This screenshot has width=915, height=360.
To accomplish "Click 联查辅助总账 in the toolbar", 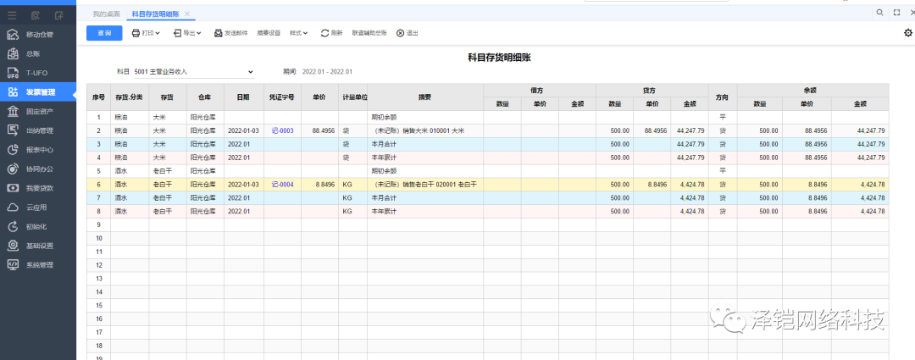I will coord(369,33).
